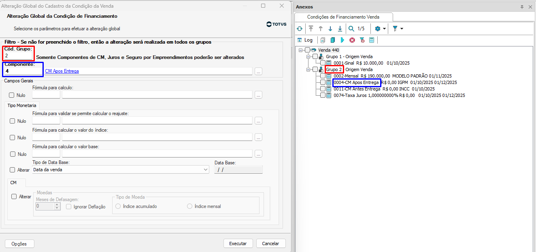Check Nulo for validar reajuste formula

12,121
